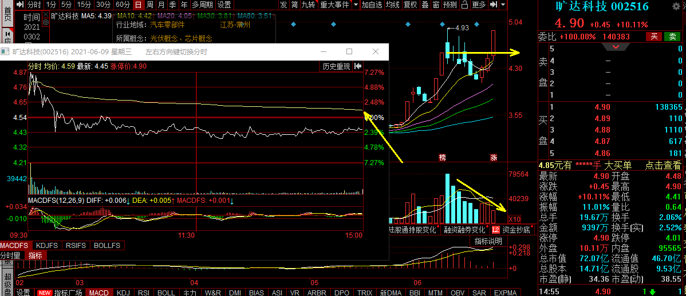Open the 重大事件 dropdown arrow
686x296 pixels.
356,5
